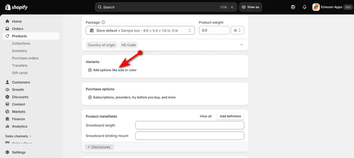Open the Package Store default dropdown
The image size is (354, 158).
(x=140, y=30)
